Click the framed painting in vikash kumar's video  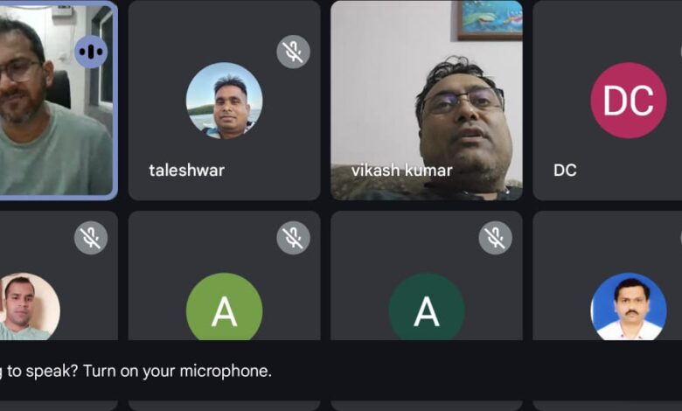[x=490, y=19]
